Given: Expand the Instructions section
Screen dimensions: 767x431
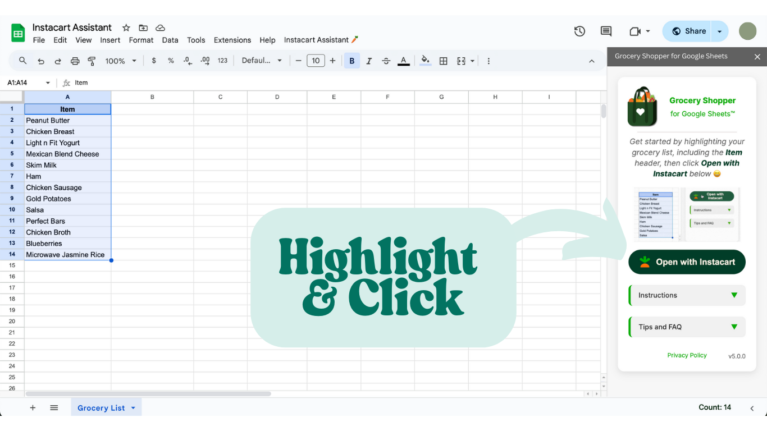Looking at the screenshot, I should pos(686,295).
